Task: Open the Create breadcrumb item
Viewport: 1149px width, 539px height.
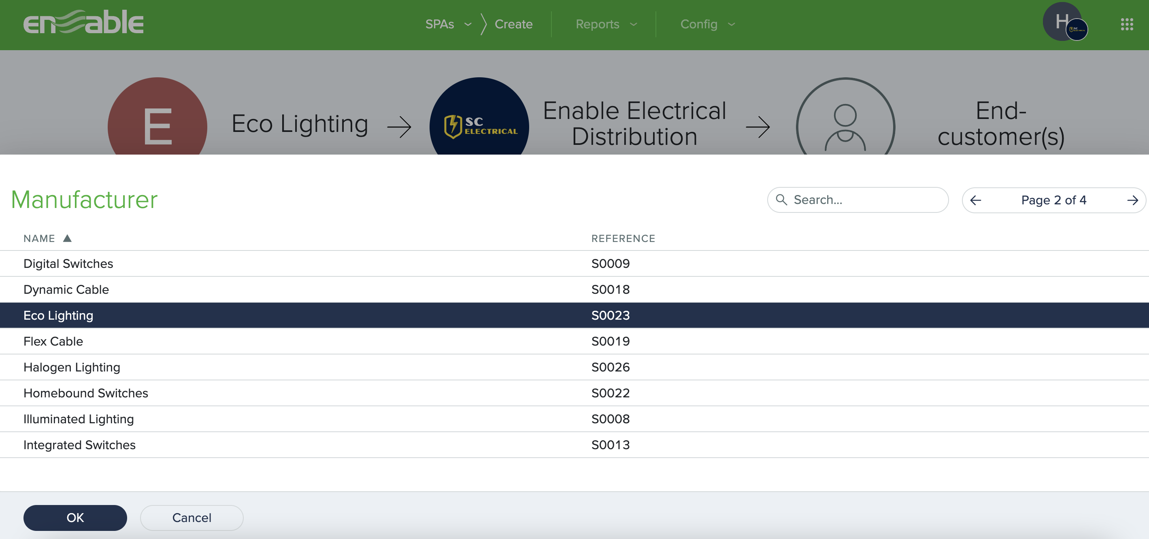Action: [513, 24]
